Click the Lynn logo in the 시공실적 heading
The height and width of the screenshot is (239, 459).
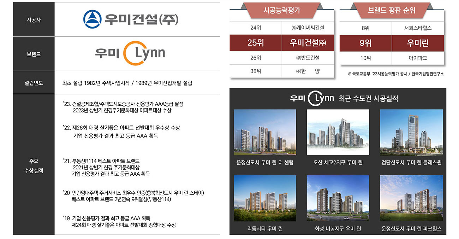pyautogui.click(x=321, y=98)
